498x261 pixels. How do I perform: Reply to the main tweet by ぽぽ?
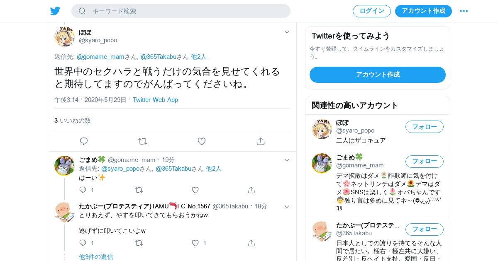(84, 141)
